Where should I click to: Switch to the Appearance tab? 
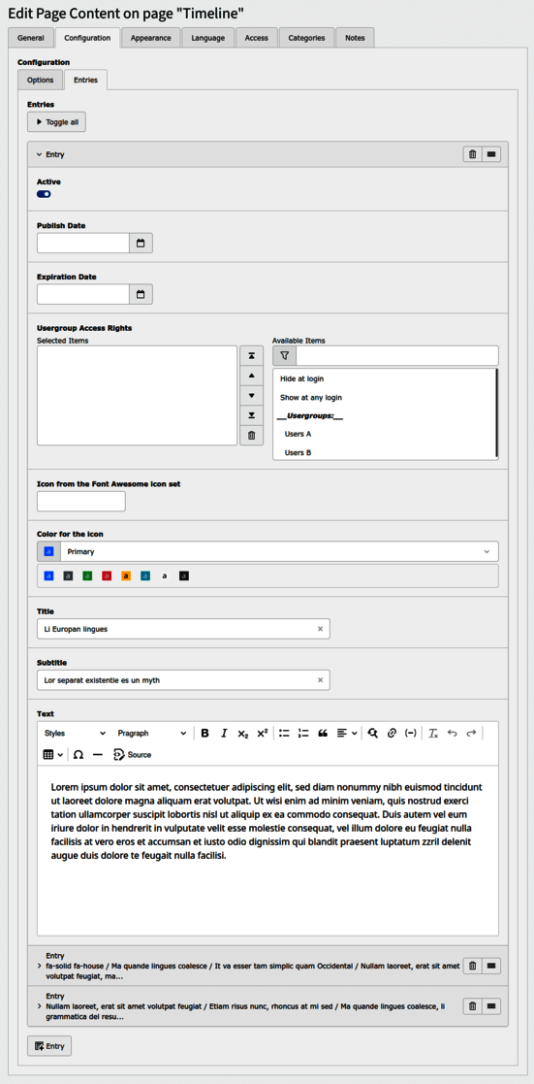150,38
